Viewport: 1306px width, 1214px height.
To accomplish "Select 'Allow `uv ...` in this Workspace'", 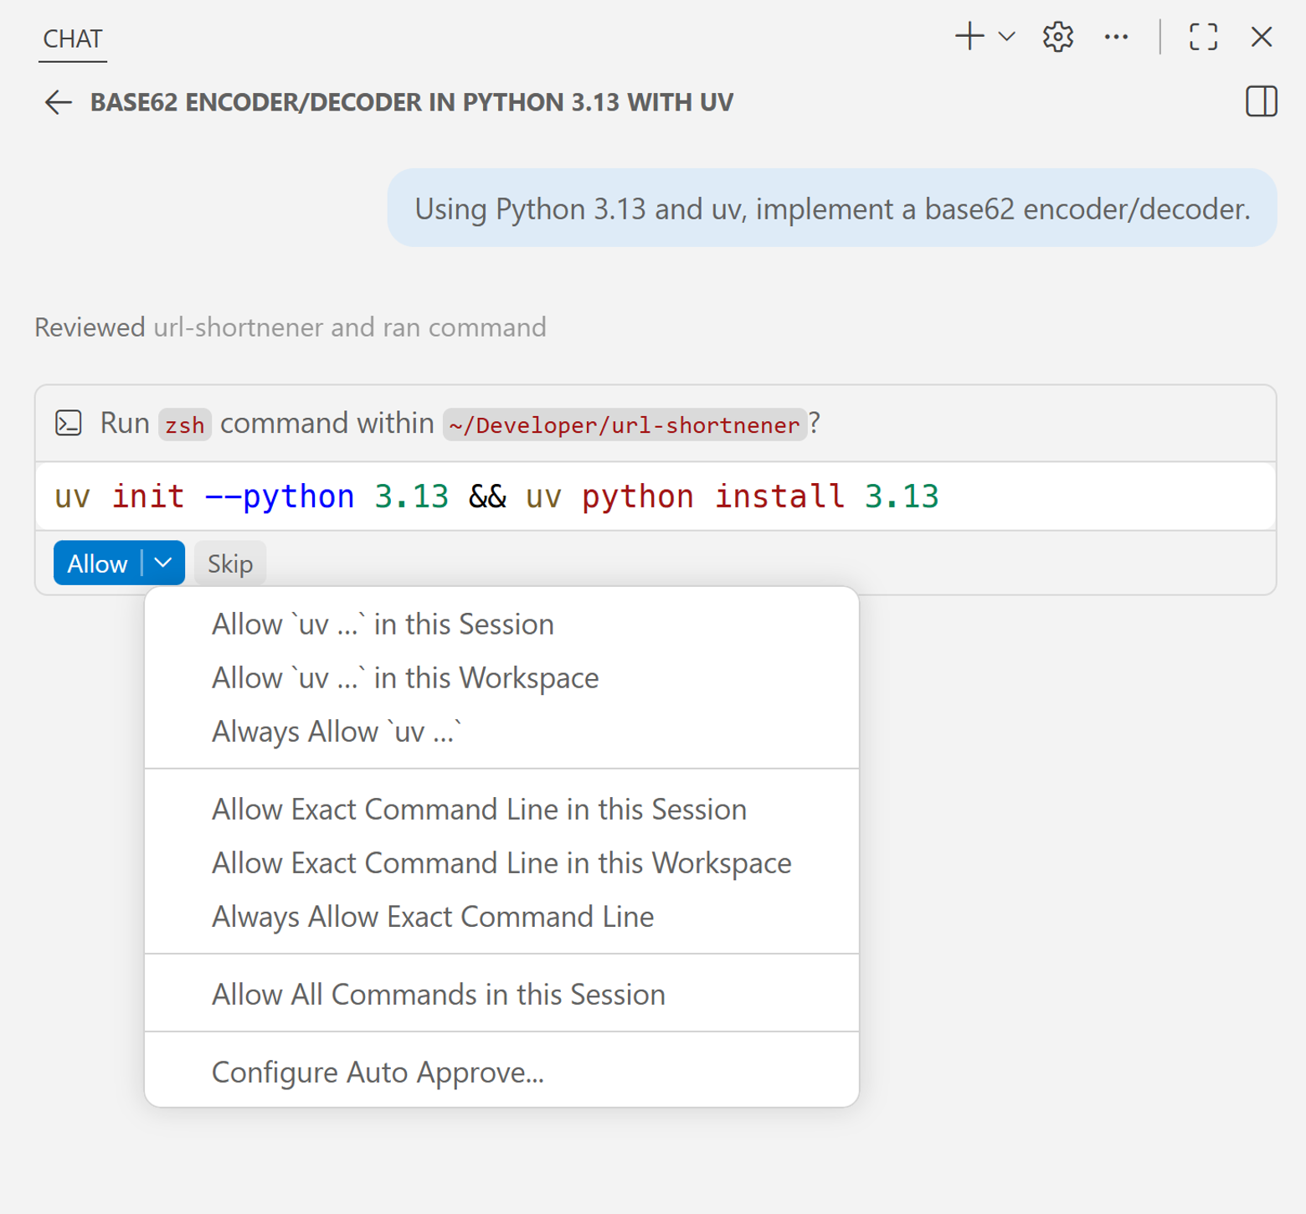I will [405, 677].
